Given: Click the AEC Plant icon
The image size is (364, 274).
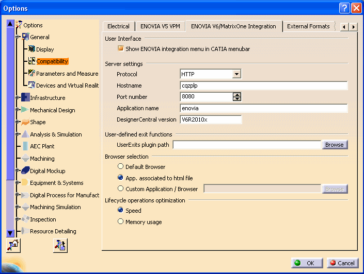Looking at the screenshot, I should [25, 146].
